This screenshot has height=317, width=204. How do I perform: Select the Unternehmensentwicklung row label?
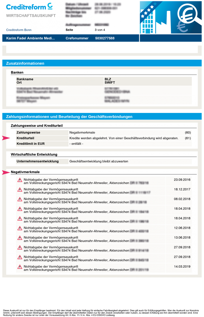[x=38, y=161]
